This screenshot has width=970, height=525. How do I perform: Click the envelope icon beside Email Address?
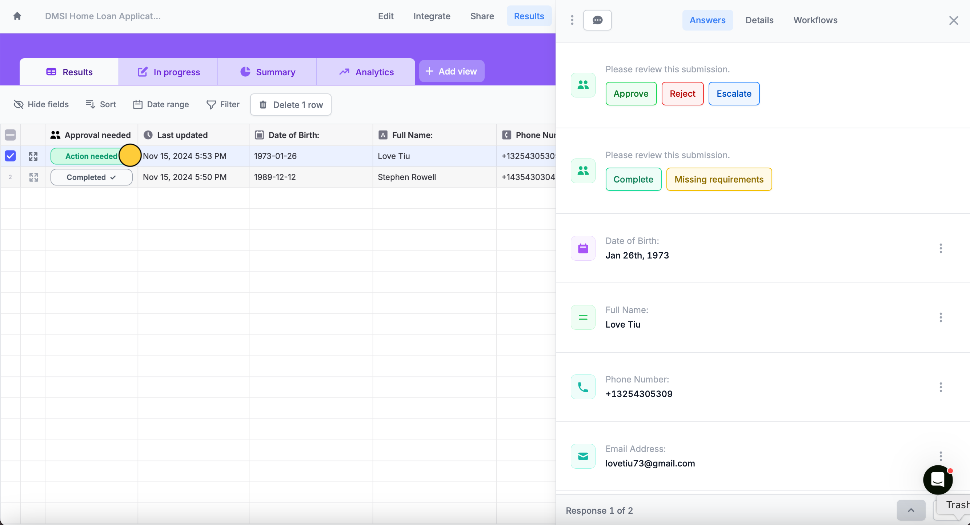pyautogui.click(x=583, y=456)
